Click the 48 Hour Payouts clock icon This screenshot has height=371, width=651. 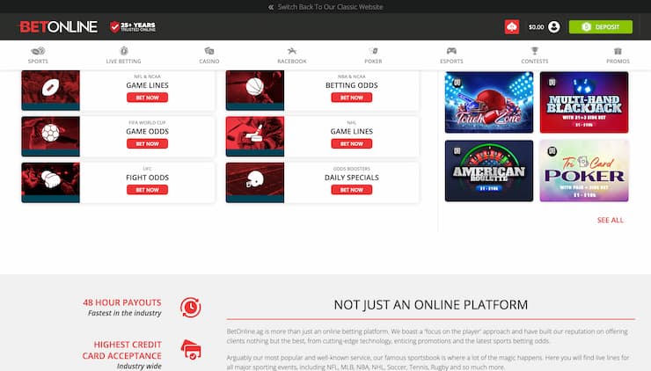[x=191, y=307]
